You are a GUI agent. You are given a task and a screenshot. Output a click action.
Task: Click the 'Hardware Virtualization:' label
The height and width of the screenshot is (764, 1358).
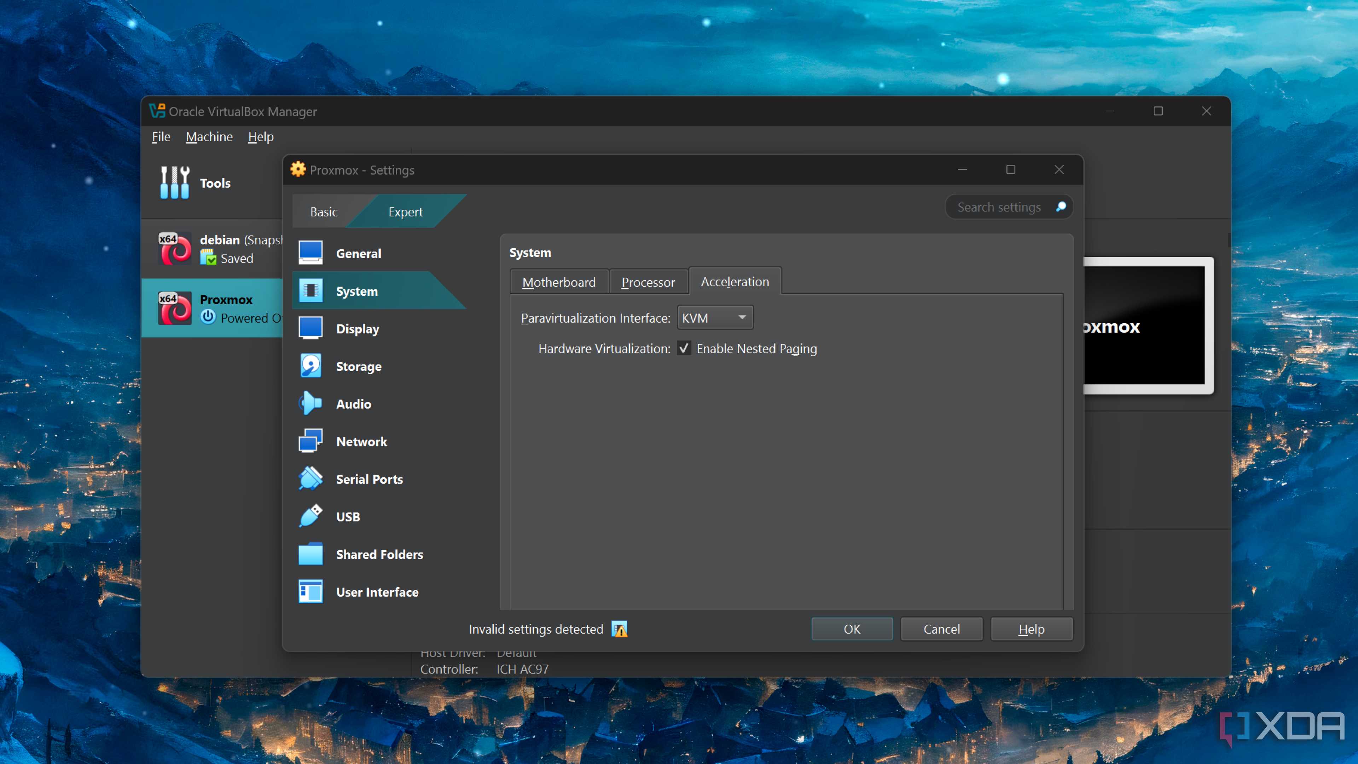coord(604,348)
